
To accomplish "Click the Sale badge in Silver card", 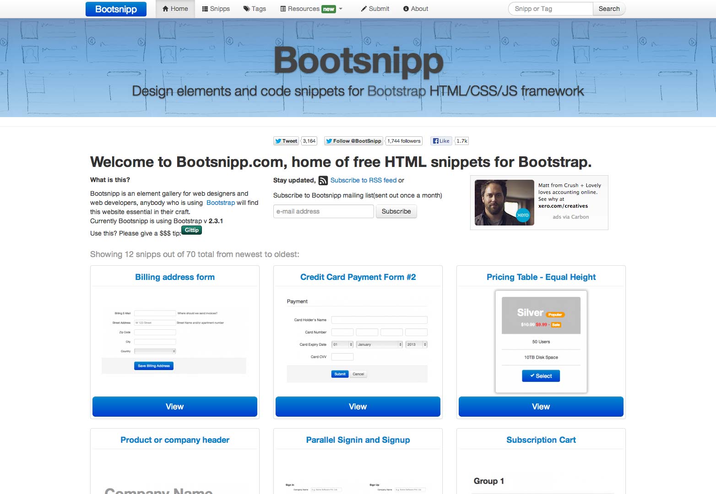I will [x=556, y=325].
